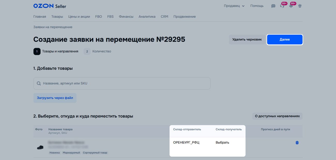336x160 pixels.
Task: Expand the Продавец dropdown
Action: click(x=234, y=6)
